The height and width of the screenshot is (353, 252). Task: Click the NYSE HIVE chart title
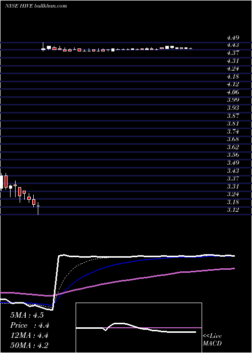click(x=36, y=6)
